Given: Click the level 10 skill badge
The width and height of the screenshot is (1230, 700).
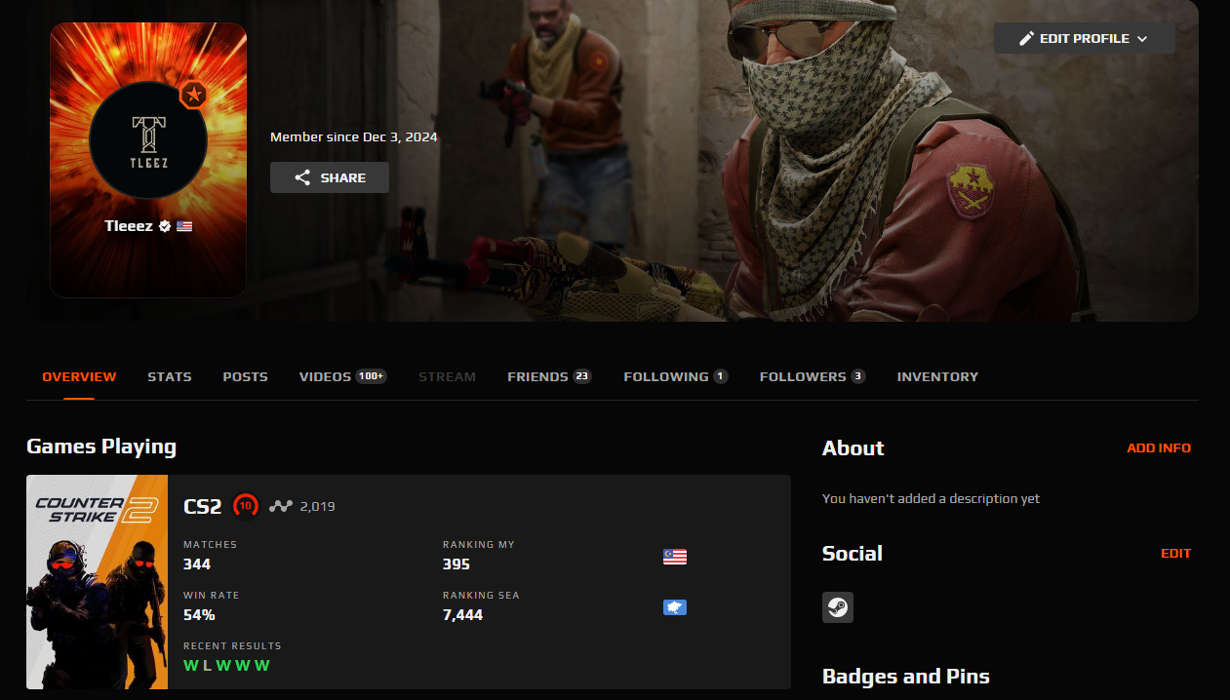Looking at the screenshot, I should pyautogui.click(x=246, y=506).
